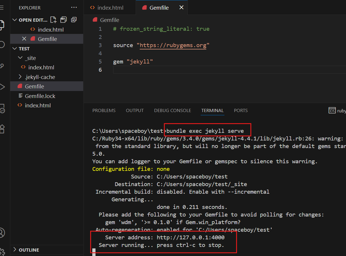This screenshot has width=346, height=256.
Task: Open the Search activity icon
Action: 2,44
